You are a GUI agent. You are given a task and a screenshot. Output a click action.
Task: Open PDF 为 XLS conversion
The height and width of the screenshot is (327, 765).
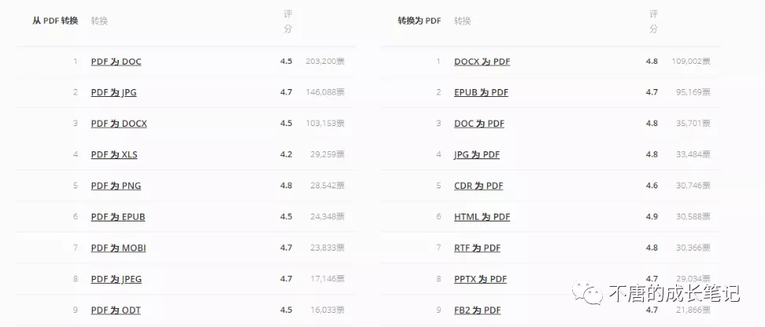[114, 154]
